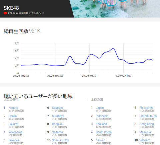Open the Yokohama city link
Screen dimensions: 160x145
click(x=15, y=132)
